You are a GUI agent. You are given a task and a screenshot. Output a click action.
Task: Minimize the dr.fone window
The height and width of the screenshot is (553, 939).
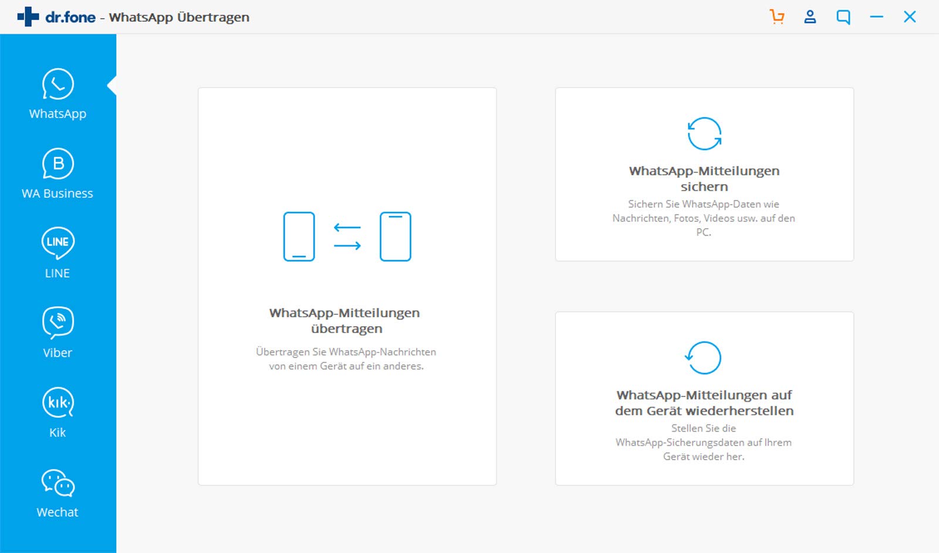click(x=877, y=17)
